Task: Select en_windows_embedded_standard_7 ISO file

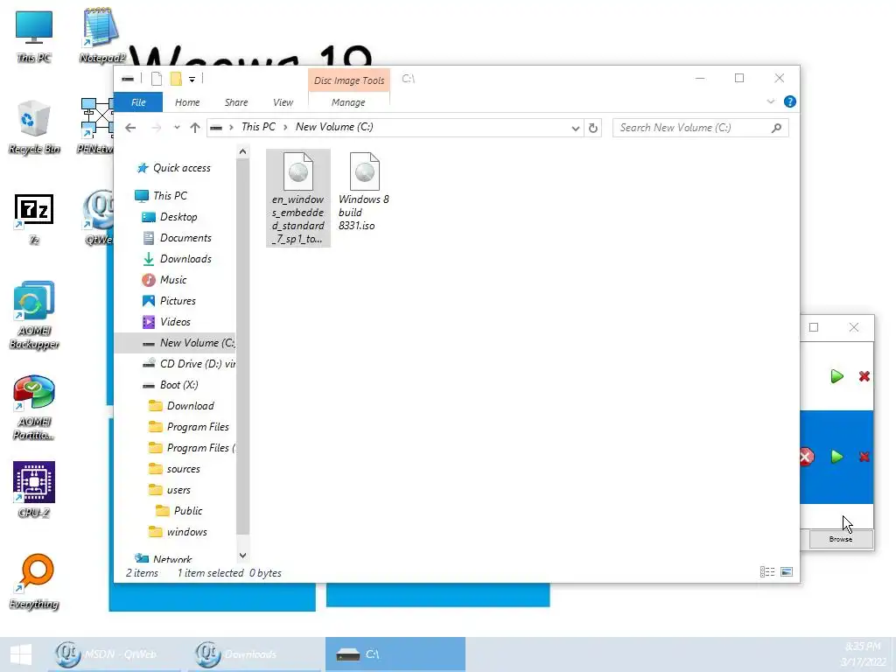Action: (x=298, y=198)
